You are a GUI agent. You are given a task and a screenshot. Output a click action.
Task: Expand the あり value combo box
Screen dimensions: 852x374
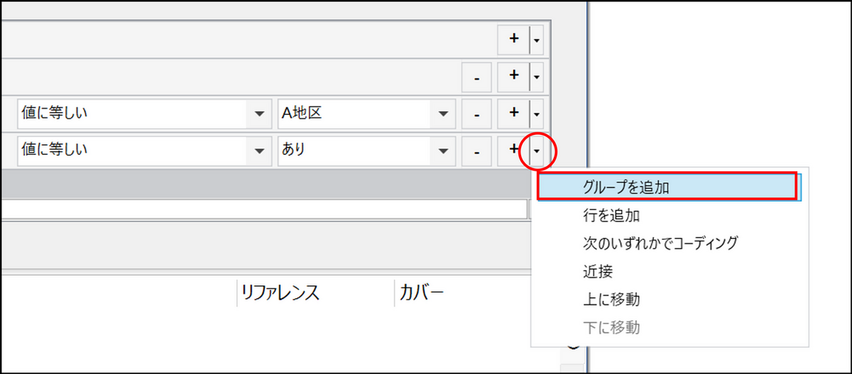443,150
